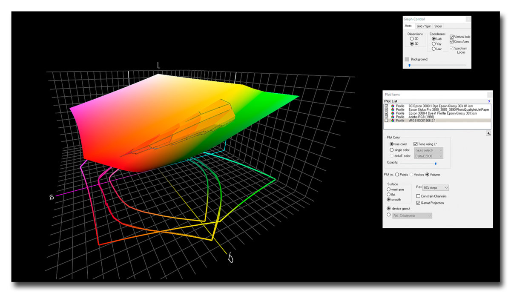
Task: Select the wireframe surface option
Action: tap(388, 189)
